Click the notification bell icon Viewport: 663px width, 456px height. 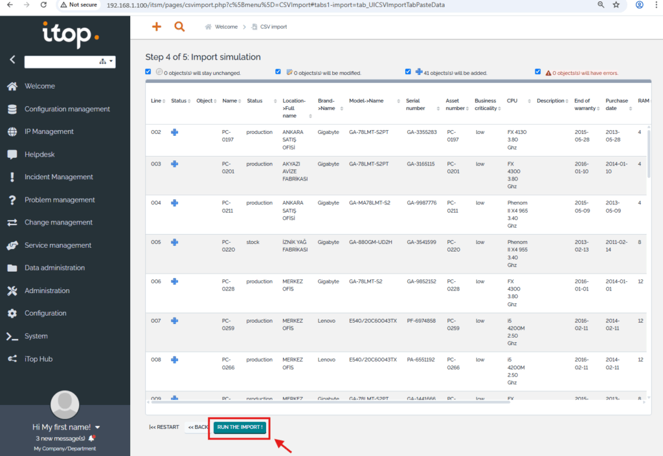(x=92, y=439)
